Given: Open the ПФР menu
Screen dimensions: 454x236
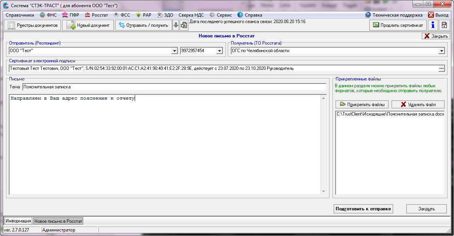Looking at the screenshot, I should [70, 15].
